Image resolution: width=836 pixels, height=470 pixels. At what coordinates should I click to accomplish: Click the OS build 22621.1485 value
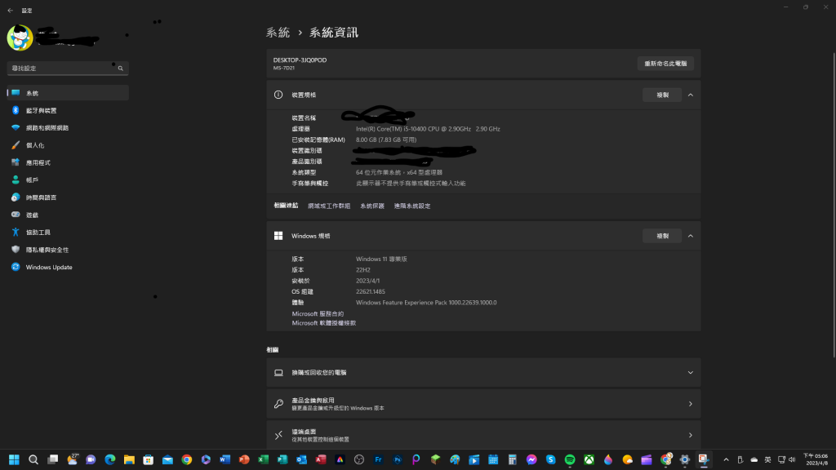371,291
